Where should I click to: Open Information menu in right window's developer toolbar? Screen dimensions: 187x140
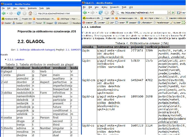(x=145, y=22)
